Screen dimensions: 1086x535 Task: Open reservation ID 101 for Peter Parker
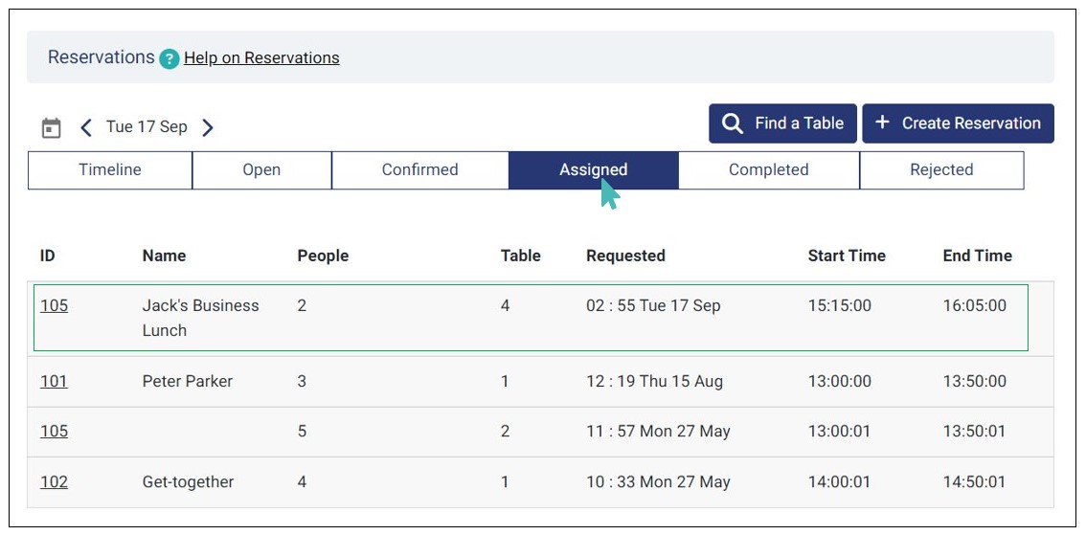click(x=54, y=382)
